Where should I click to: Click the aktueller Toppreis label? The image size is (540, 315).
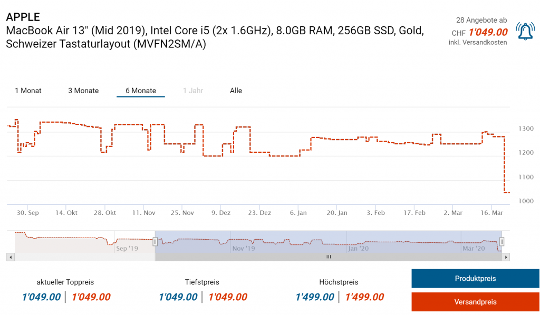tap(65, 282)
